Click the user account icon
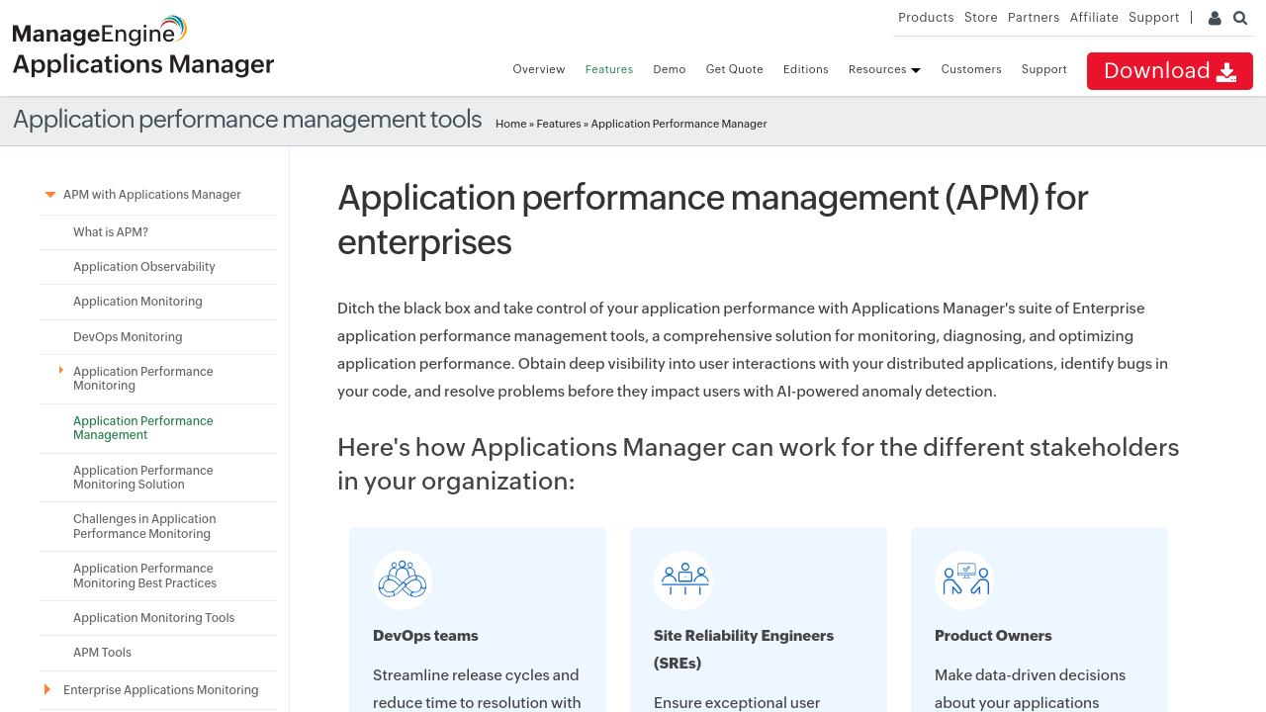Image resolution: width=1266 pixels, height=712 pixels. pyautogui.click(x=1215, y=18)
